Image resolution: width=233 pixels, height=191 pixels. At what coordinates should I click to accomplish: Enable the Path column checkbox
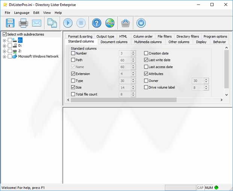coord(73,60)
